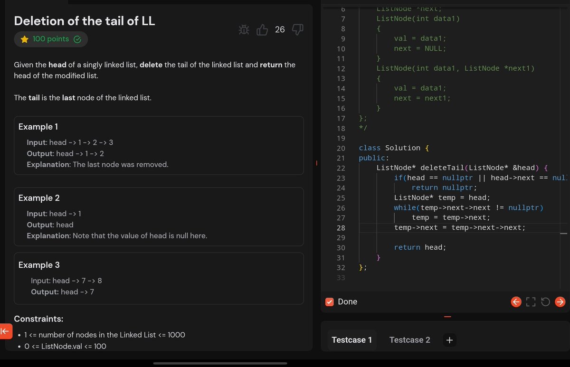The height and width of the screenshot is (367, 570).
Task: Dislike the problem with thumbs-down icon
Action: (x=297, y=30)
